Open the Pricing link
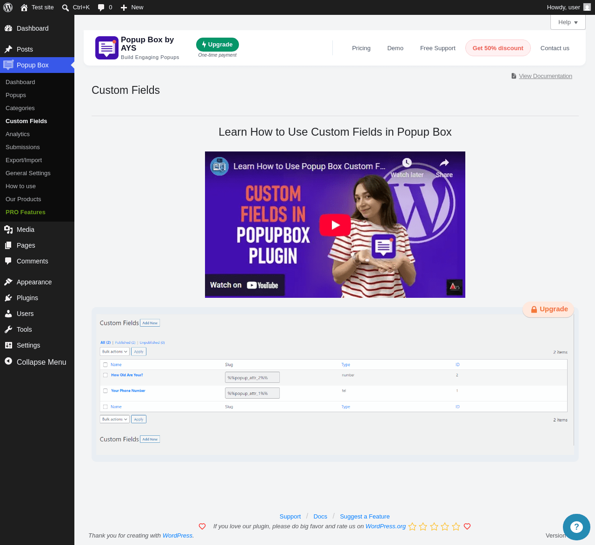The image size is (595, 545). 361,48
